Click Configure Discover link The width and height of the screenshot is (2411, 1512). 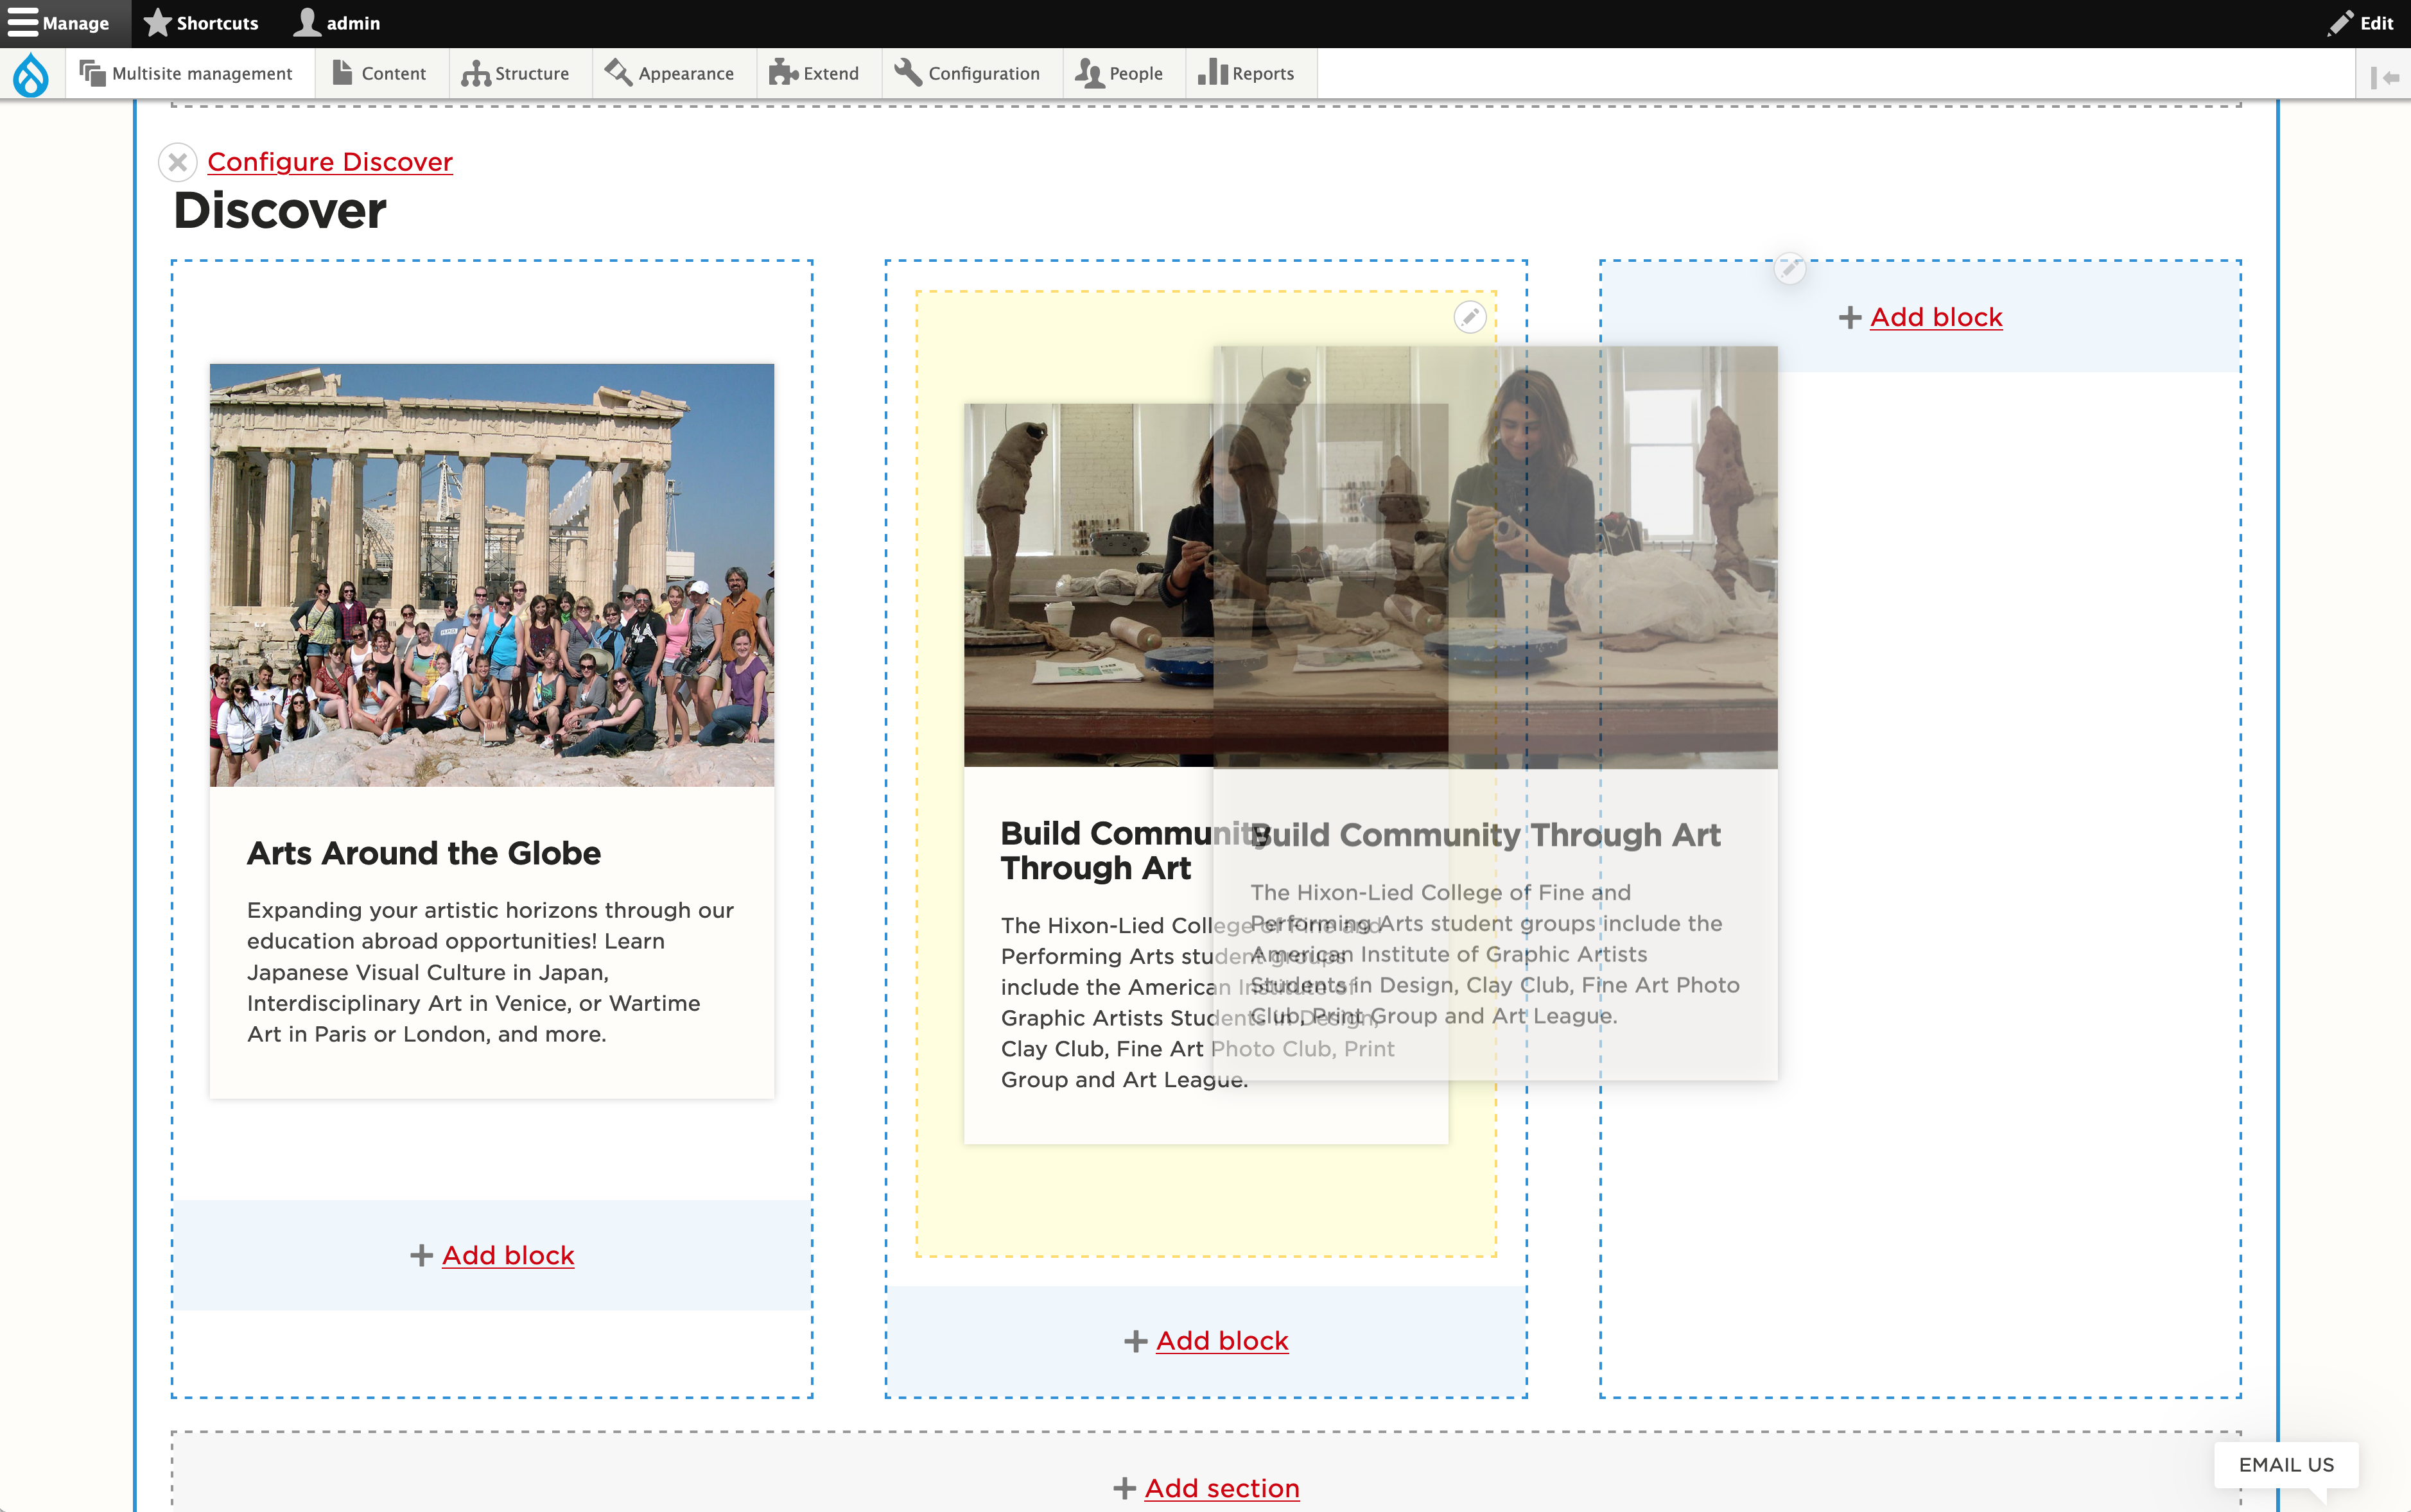pyautogui.click(x=330, y=162)
